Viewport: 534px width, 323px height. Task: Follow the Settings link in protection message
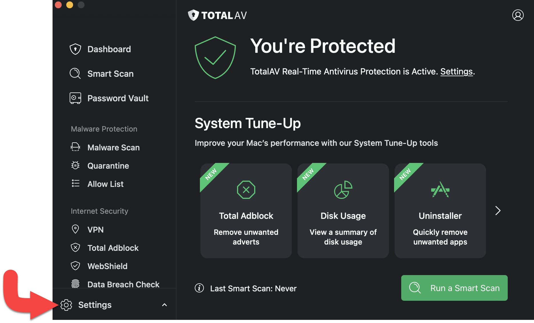pos(456,71)
